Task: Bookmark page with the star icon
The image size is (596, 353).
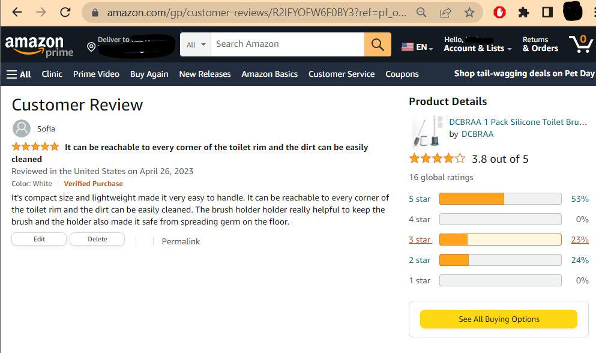Action: [x=469, y=13]
